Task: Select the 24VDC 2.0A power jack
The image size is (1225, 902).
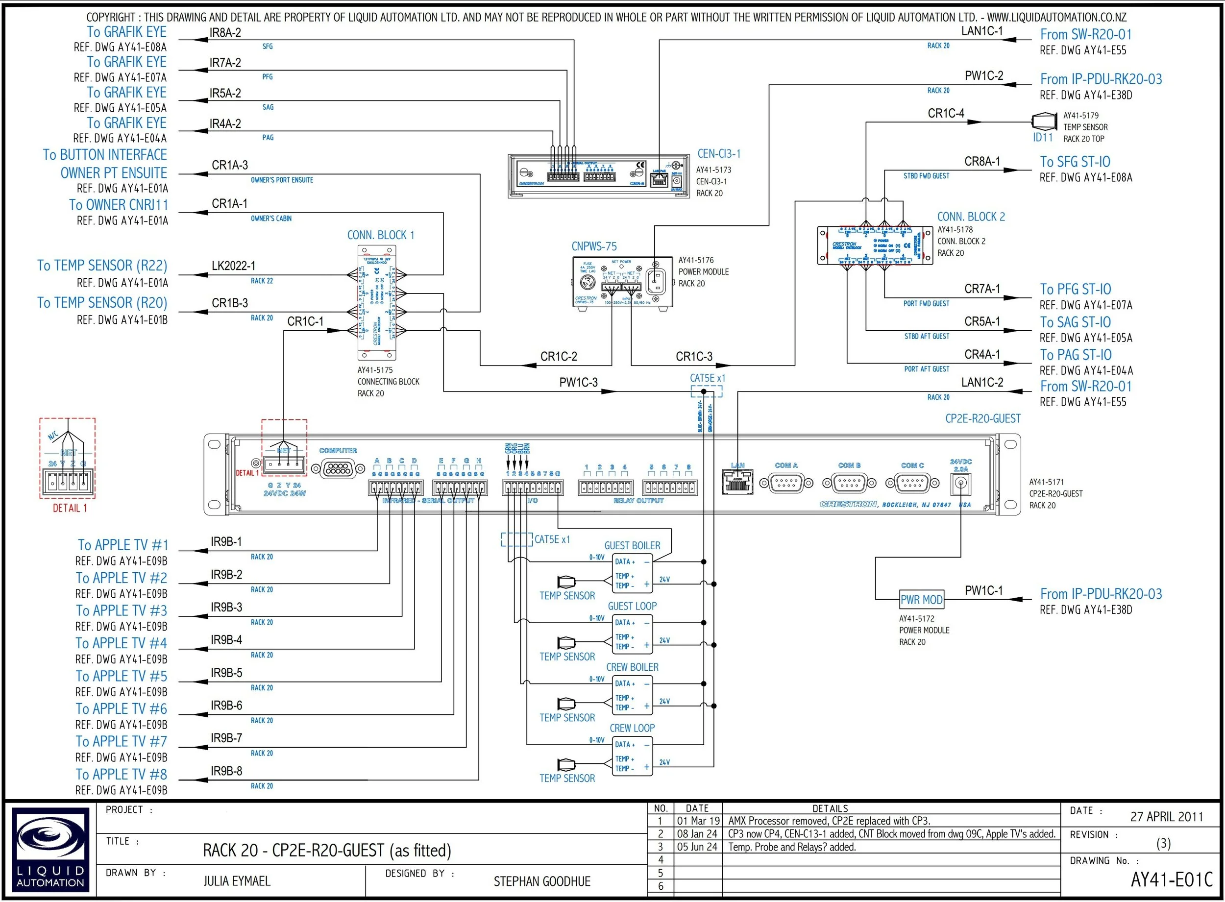Action: point(960,483)
